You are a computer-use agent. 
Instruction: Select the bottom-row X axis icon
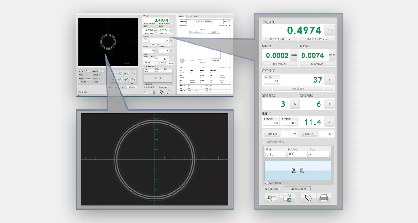133,79
